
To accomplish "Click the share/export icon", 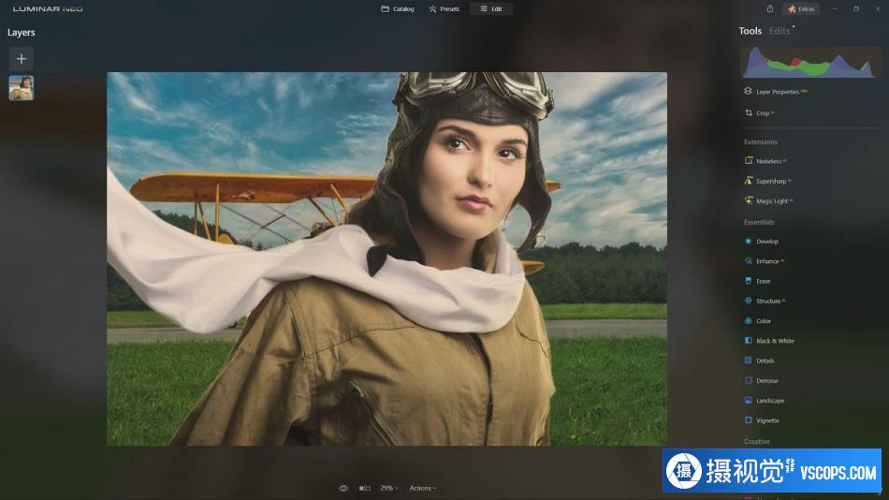I will point(770,8).
